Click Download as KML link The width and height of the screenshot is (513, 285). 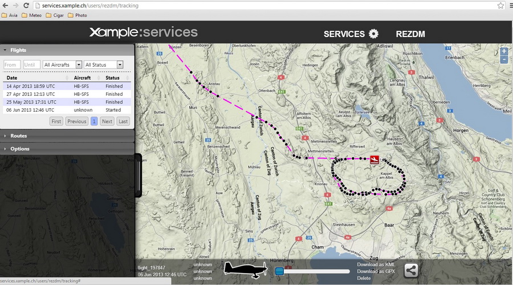coord(376,264)
